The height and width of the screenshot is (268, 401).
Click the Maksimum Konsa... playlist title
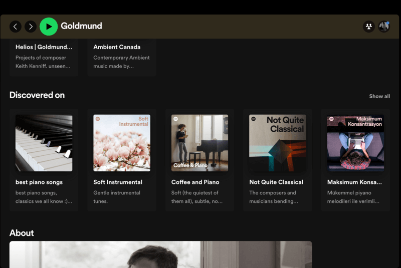tap(354, 182)
